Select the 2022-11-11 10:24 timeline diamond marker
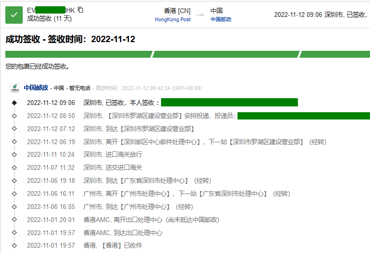The image size is (370, 253). [x=15, y=155]
